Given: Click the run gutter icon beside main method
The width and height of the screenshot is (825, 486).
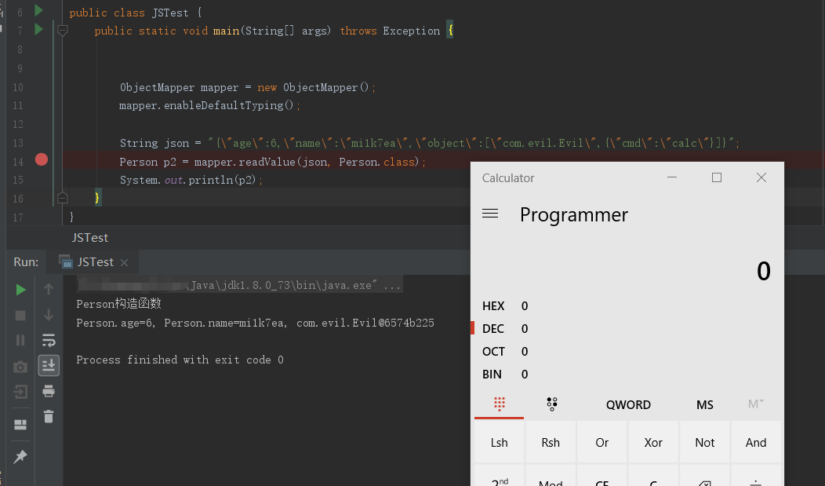Looking at the screenshot, I should [x=38, y=31].
